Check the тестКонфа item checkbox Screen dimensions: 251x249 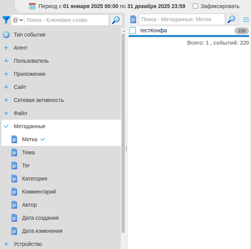(132, 31)
